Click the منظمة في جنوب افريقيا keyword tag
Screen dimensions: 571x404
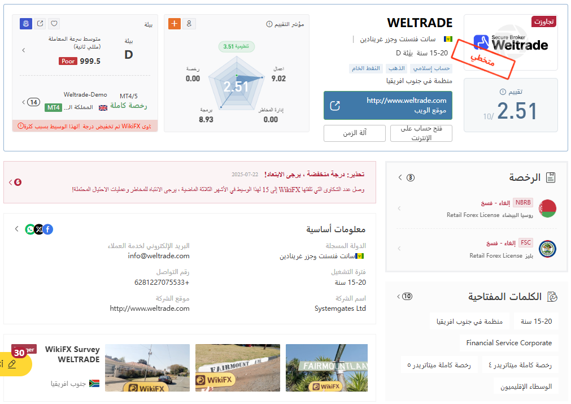tap(469, 322)
